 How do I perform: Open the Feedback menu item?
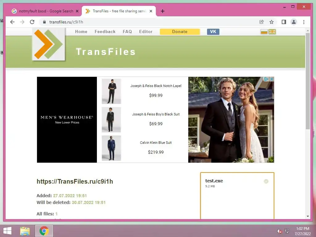[105, 32]
